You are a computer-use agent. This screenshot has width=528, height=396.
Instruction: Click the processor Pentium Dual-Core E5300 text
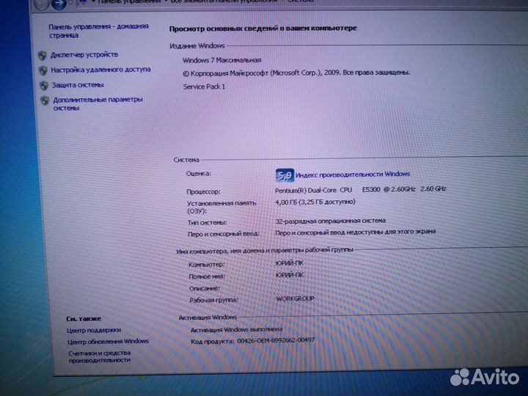(361, 190)
